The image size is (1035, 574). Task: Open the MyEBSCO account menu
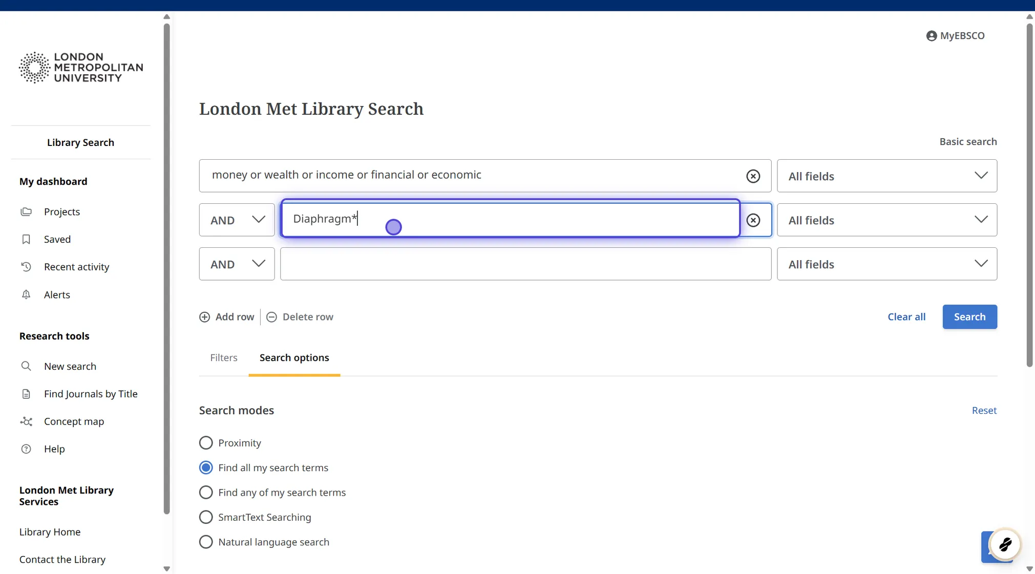point(955,36)
